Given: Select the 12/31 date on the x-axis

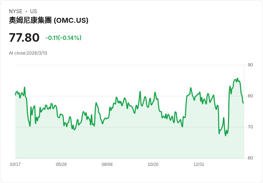Looking at the screenshot, I should pyautogui.click(x=199, y=164).
